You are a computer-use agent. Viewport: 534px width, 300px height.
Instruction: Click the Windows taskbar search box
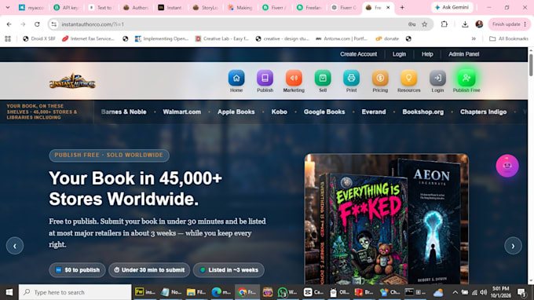[x=75, y=292]
